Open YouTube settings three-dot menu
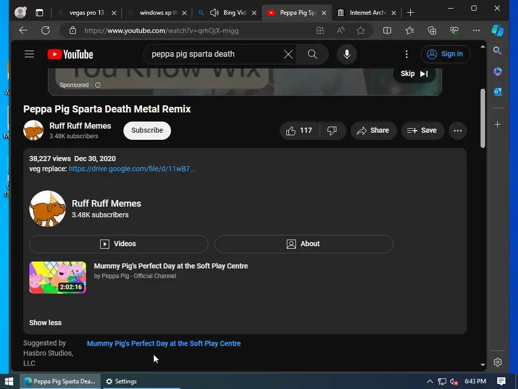518x389 pixels. pyautogui.click(x=407, y=54)
